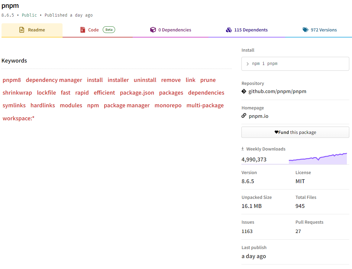Image resolution: width=352 pixels, height=269 pixels.
Task: Click the uninstall keyword
Action: tap(145, 80)
